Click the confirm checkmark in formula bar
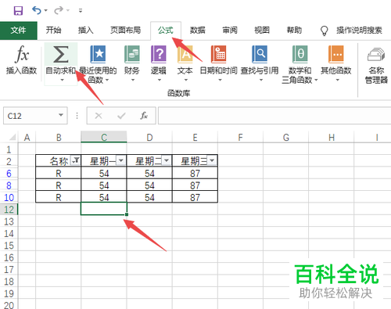The height and width of the screenshot is (309, 391). (x=121, y=116)
